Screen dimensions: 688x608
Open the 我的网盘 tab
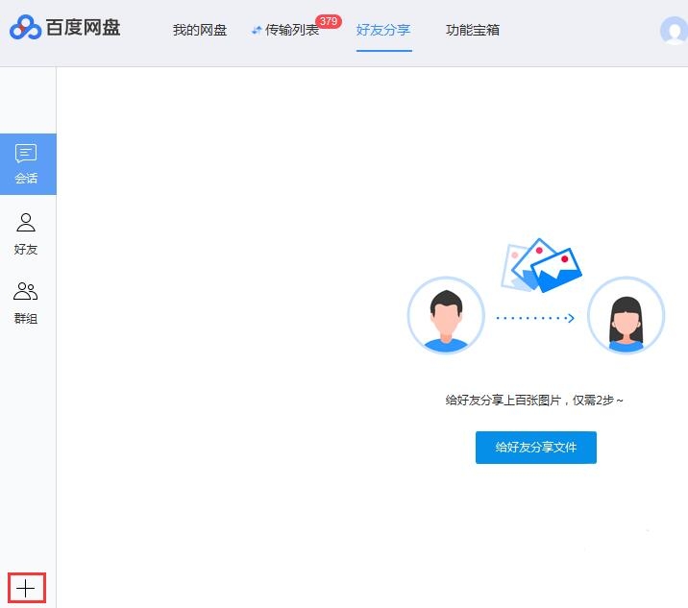click(x=200, y=30)
